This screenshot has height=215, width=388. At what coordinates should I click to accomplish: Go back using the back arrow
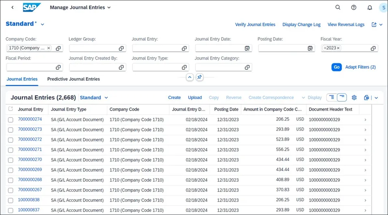coord(13,7)
